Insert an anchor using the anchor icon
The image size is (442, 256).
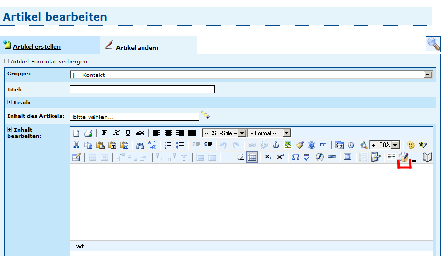[276, 145]
